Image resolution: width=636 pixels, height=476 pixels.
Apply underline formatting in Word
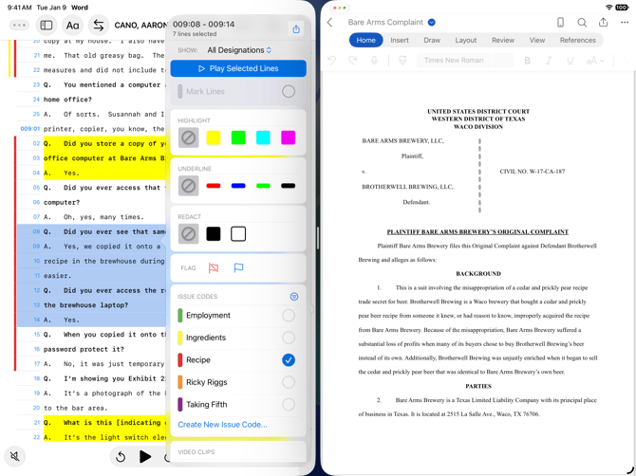click(570, 61)
